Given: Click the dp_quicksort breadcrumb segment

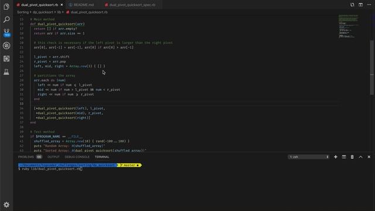Looking at the screenshot, I should [x=43, y=12].
